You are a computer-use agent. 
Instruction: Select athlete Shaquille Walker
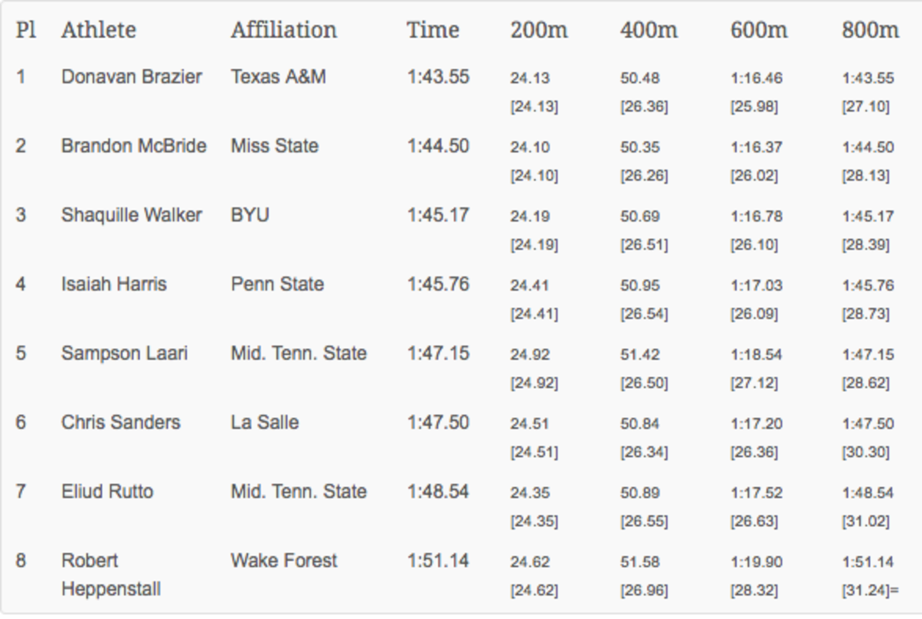tap(131, 215)
